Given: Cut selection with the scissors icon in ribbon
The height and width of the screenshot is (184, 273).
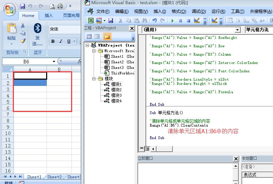Looking at the screenshot, I should coord(23,25).
